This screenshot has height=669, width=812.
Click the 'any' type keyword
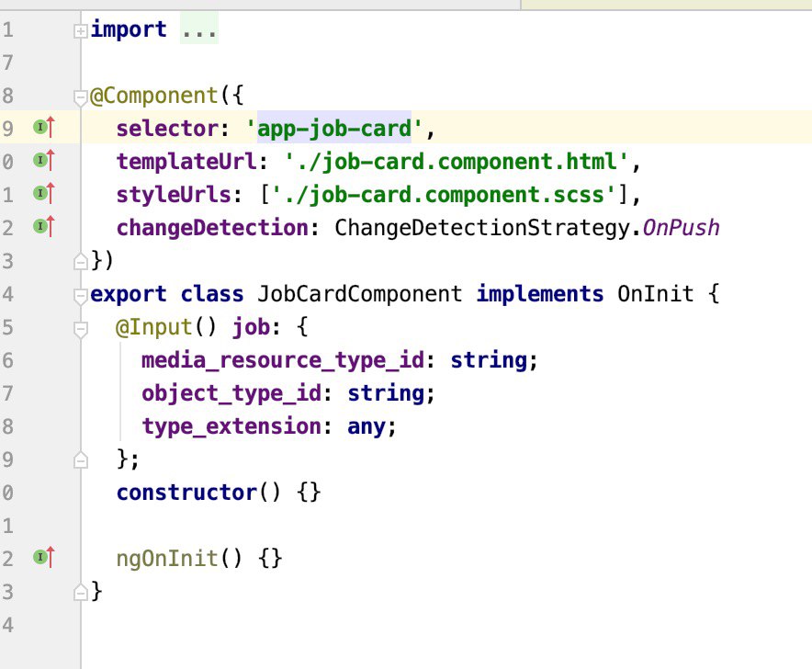367,427
